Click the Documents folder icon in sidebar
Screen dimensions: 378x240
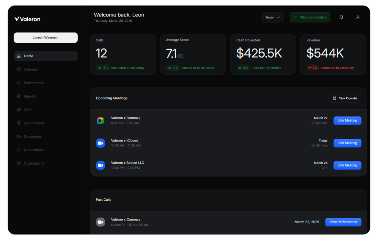click(19, 137)
